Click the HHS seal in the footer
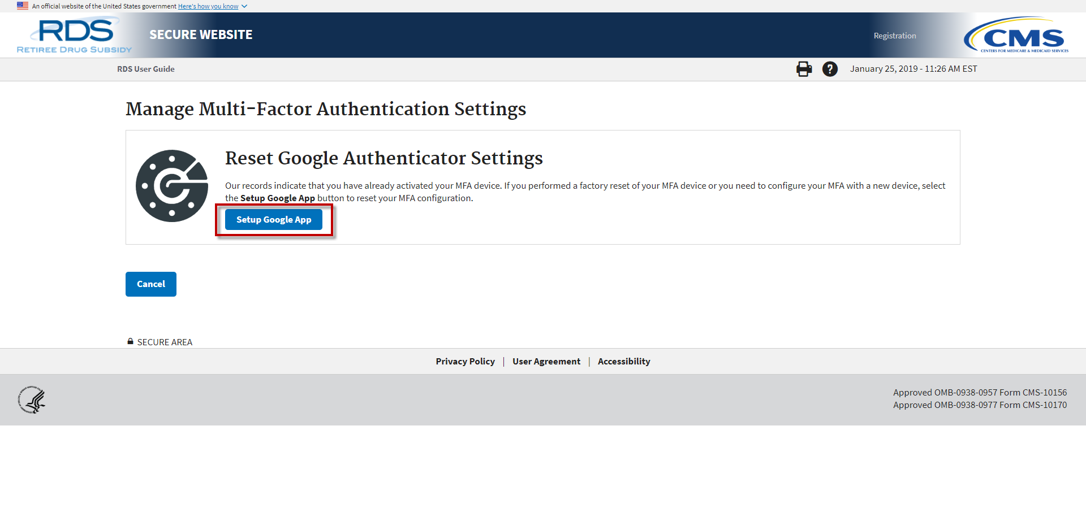Viewport: 1086px width, 530px height. coord(32,399)
